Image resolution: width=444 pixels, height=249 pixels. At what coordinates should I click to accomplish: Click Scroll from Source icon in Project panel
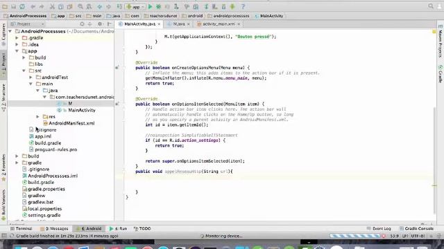pyautogui.click(x=82, y=24)
